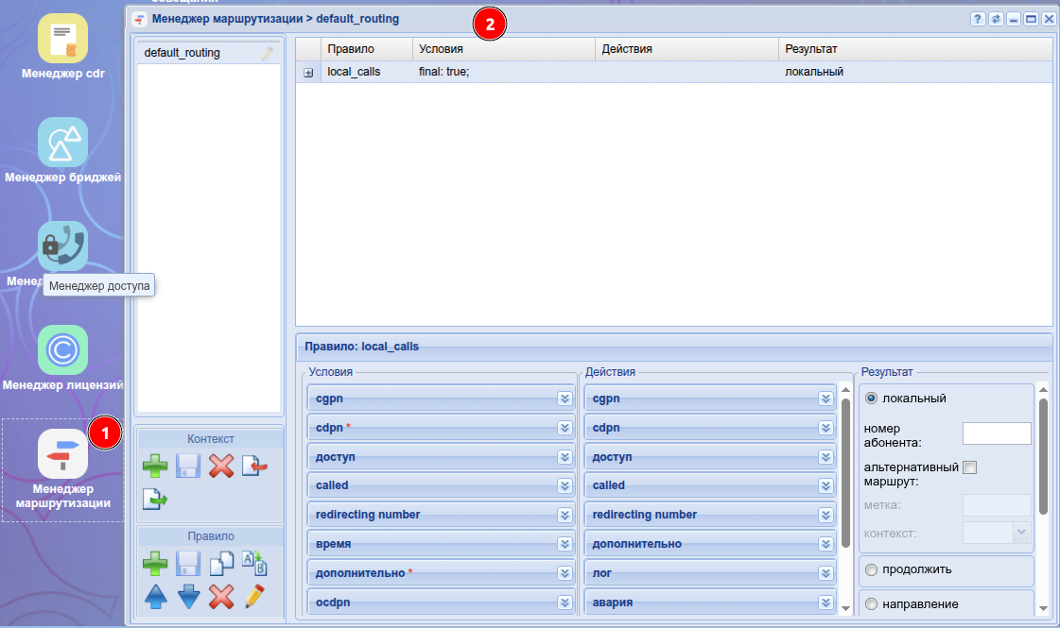This screenshot has width=1060, height=628.
Task: Copy the rule with the duplicate-pages icon
Action: point(221,563)
